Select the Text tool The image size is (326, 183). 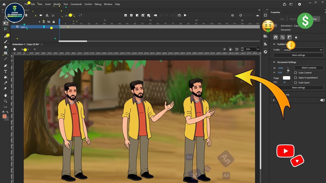[x=5, y=71]
